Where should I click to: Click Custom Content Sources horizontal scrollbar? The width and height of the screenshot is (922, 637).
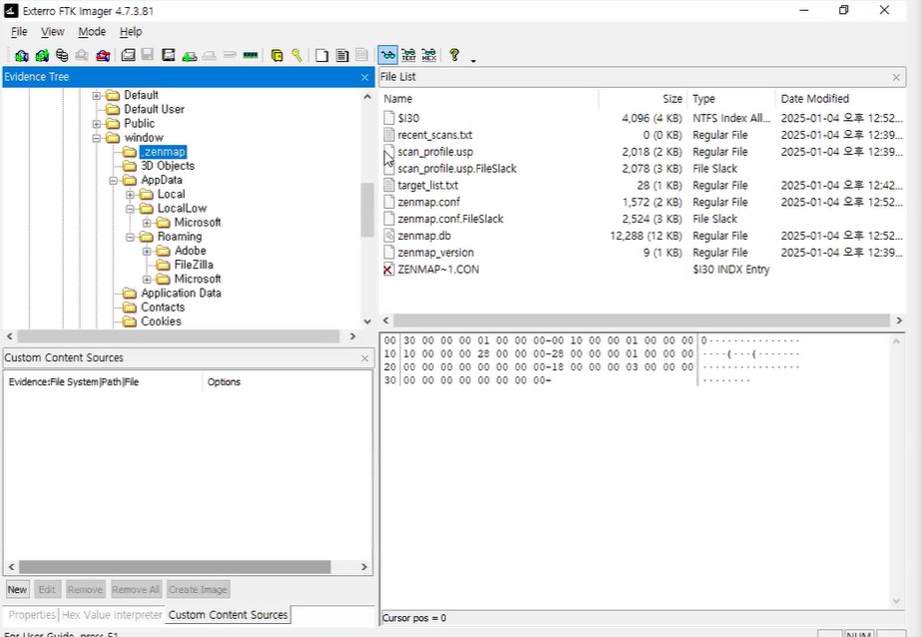click(175, 566)
